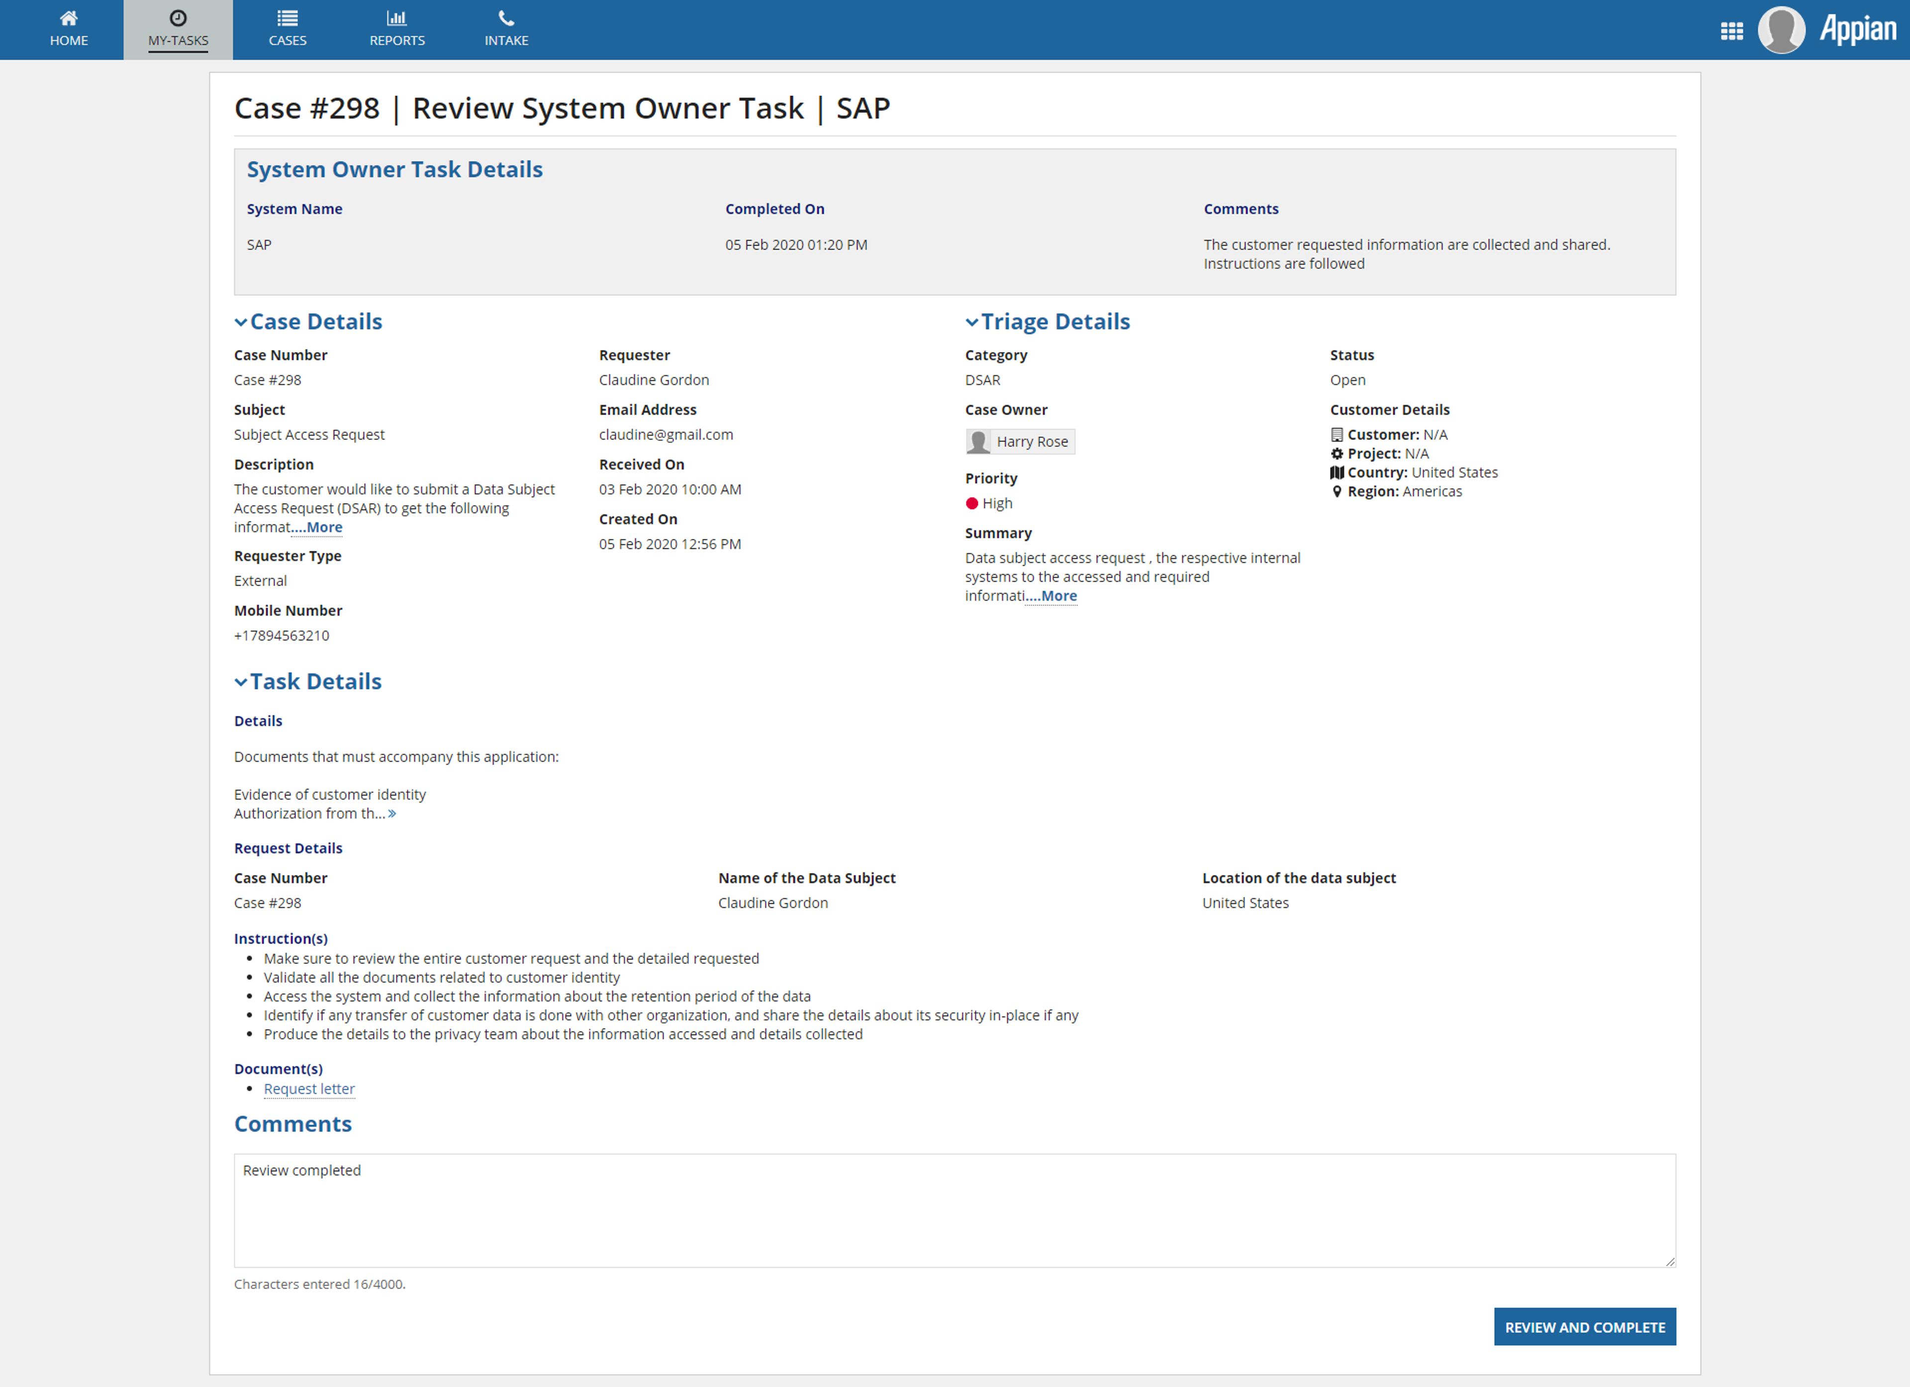Click the Region location pin icon
The width and height of the screenshot is (1910, 1387).
pyautogui.click(x=1337, y=492)
